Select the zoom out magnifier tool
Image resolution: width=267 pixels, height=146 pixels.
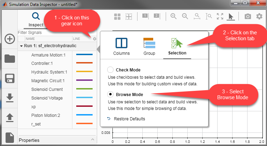click(185, 16)
